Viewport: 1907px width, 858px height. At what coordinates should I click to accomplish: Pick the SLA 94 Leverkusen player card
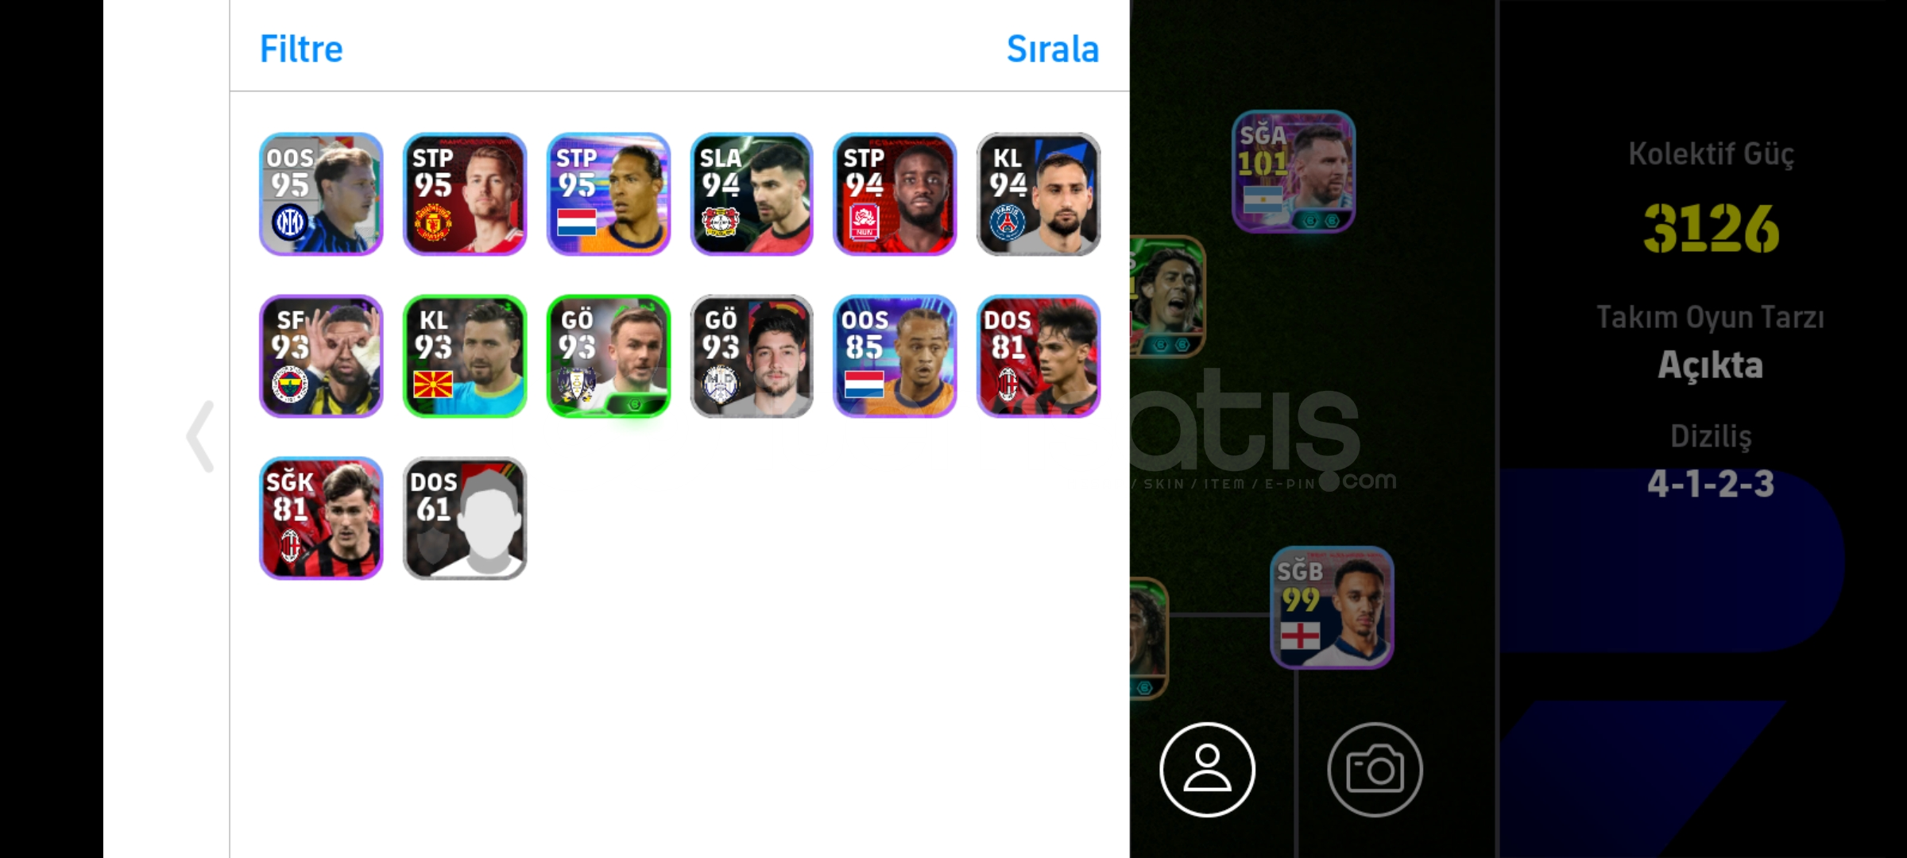752,194
